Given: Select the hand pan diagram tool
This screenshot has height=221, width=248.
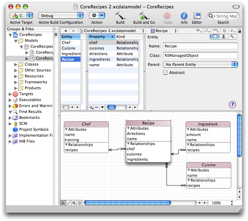Looking at the screenshot, I should coord(79,203).
